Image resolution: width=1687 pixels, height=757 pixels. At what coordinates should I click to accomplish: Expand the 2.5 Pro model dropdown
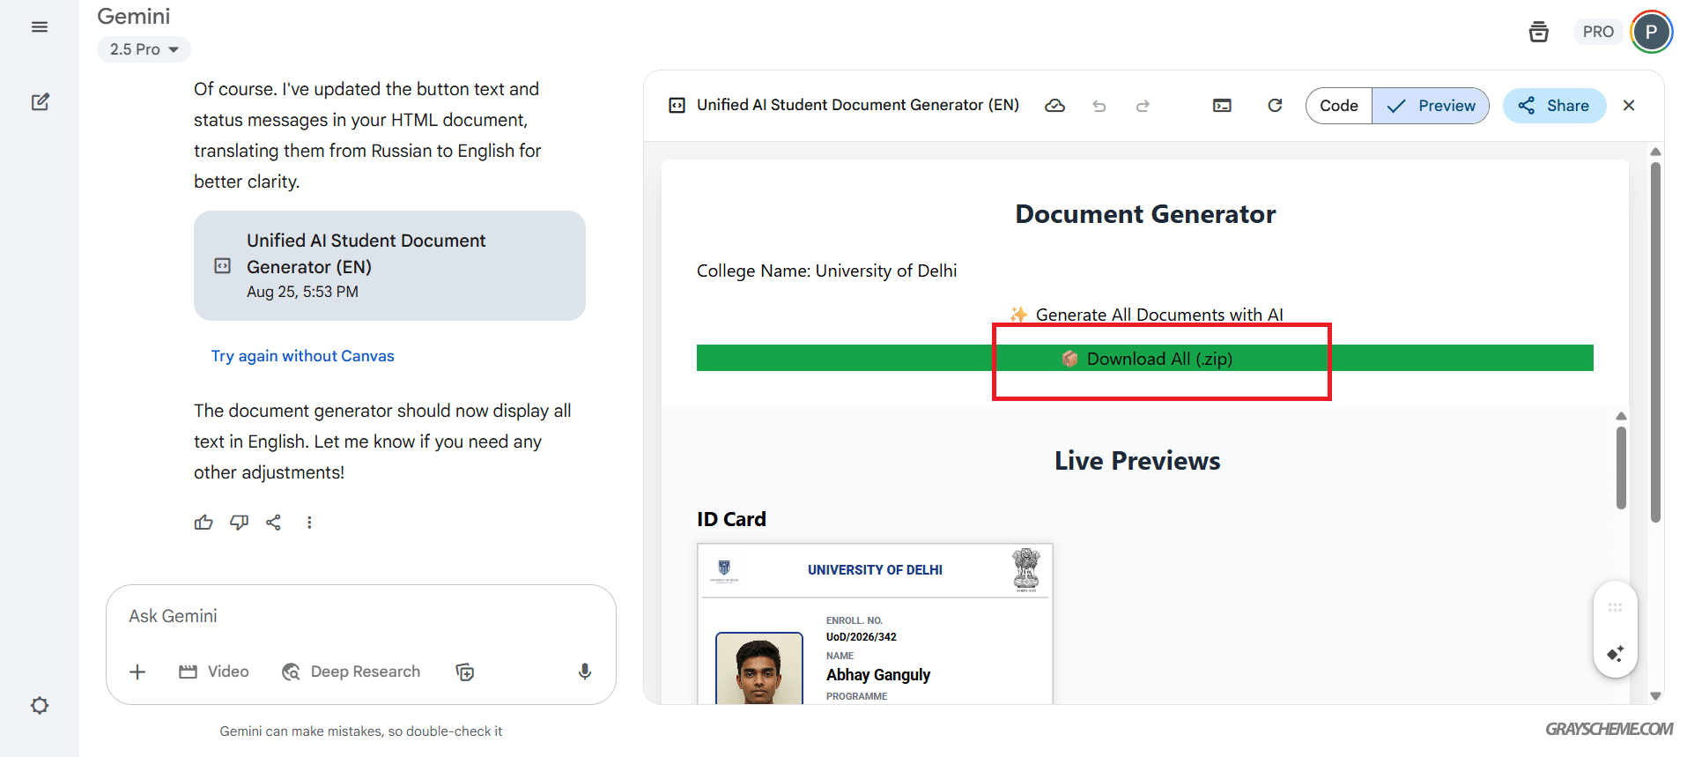(x=144, y=49)
